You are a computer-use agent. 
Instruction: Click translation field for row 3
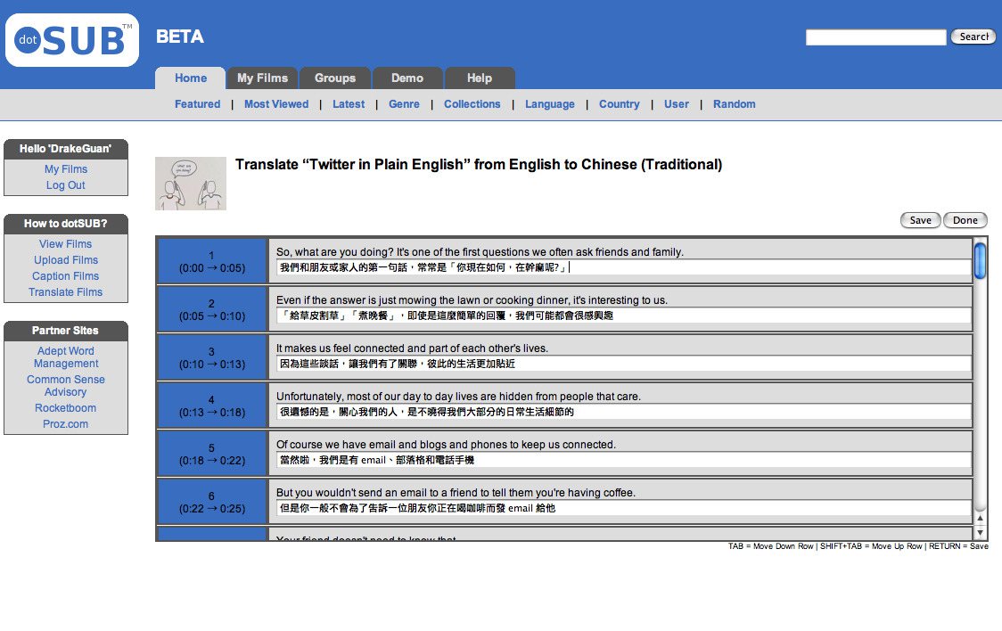[624, 364]
